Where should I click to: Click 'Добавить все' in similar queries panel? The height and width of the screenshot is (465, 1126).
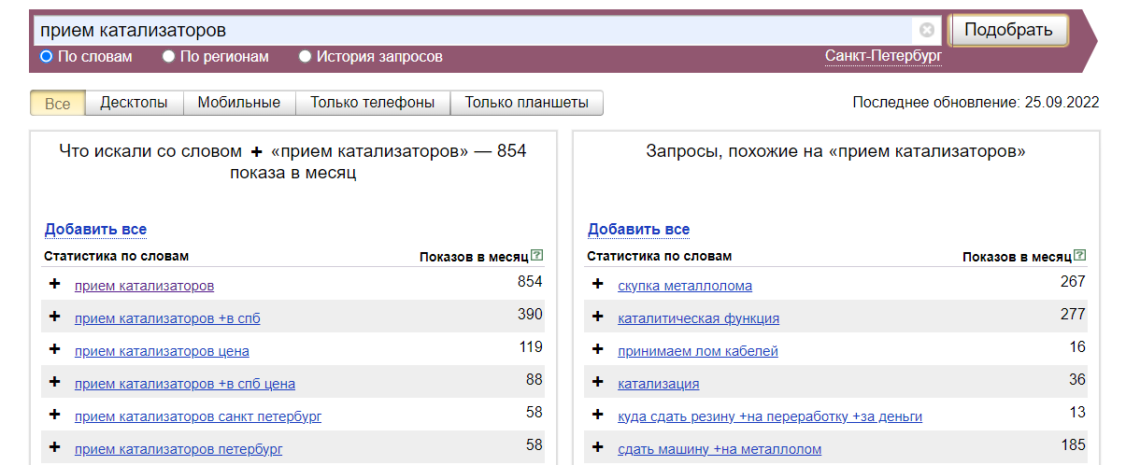tap(638, 229)
